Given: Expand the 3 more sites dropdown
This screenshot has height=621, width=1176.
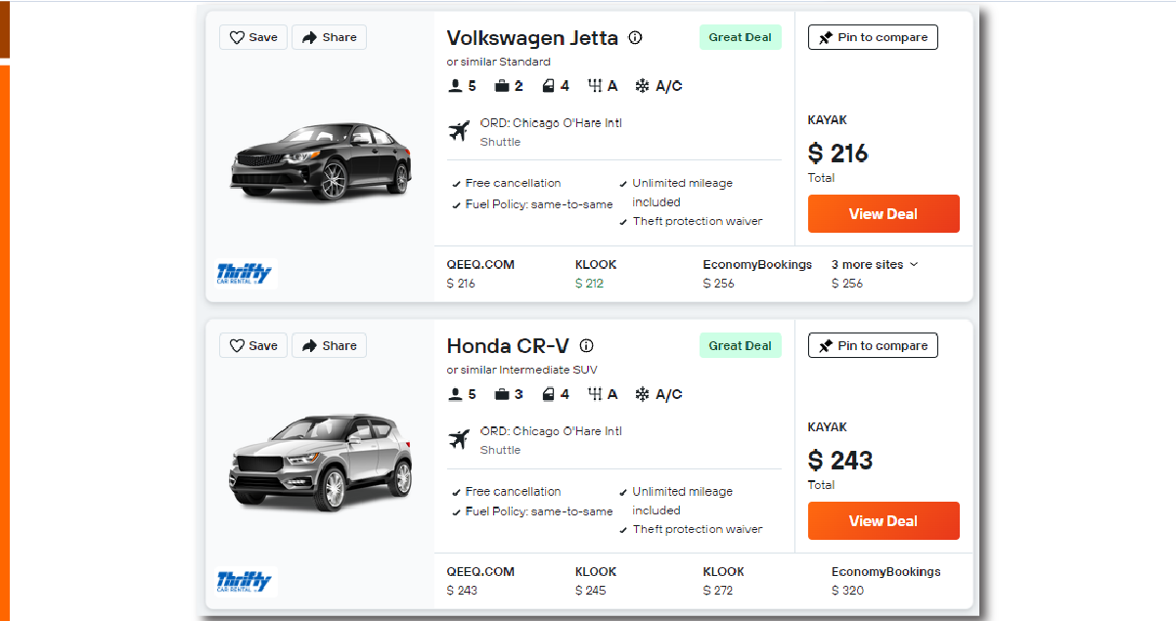Looking at the screenshot, I should (875, 264).
